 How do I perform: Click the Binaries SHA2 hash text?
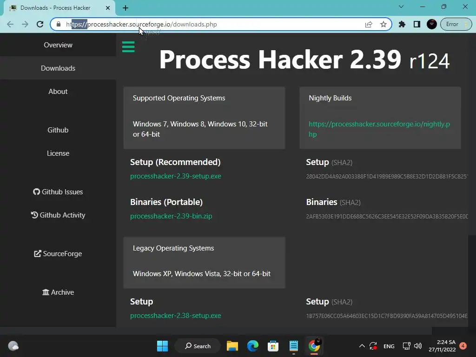coord(387,217)
